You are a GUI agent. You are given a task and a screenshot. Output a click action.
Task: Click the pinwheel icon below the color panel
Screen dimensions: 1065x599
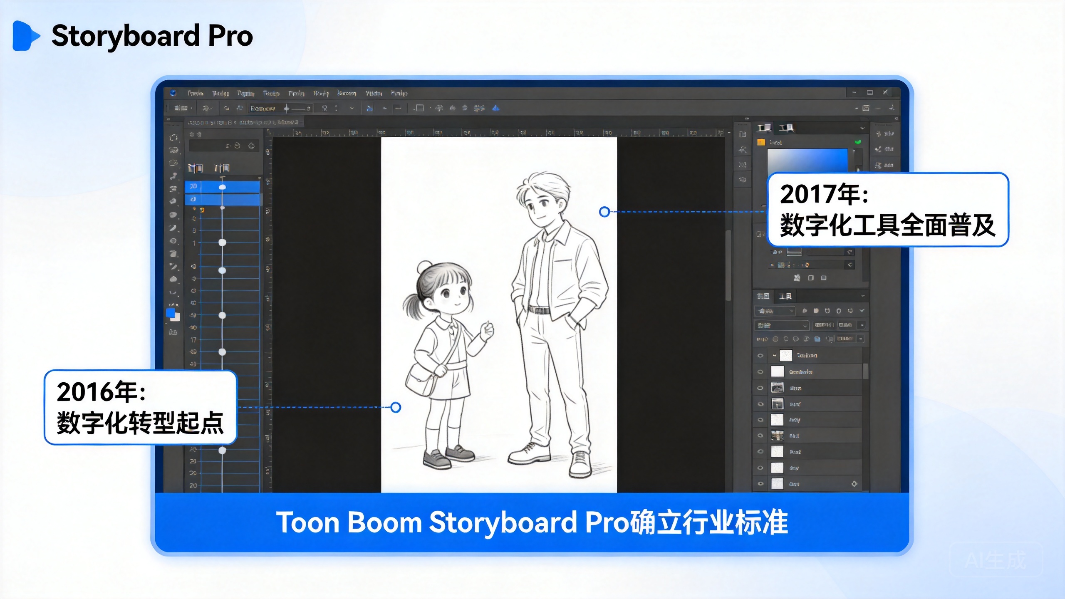coord(797,277)
